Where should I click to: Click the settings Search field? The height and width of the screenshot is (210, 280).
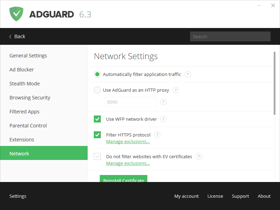coord(230,36)
